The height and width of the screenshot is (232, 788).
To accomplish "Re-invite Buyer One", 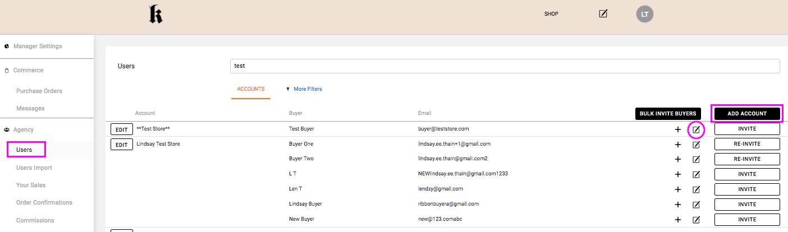I will click(x=746, y=144).
